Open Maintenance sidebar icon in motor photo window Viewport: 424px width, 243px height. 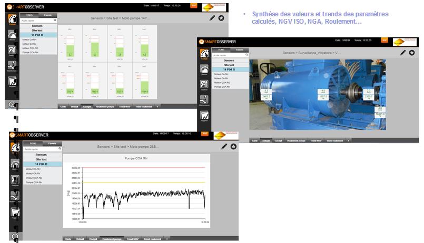click(x=204, y=100)
